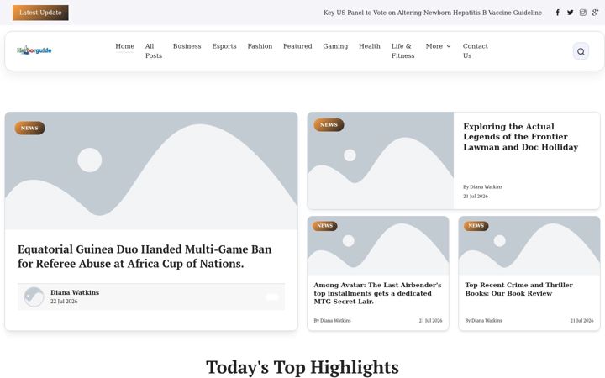Open the Featured menu item

click(x=297, y=46)
